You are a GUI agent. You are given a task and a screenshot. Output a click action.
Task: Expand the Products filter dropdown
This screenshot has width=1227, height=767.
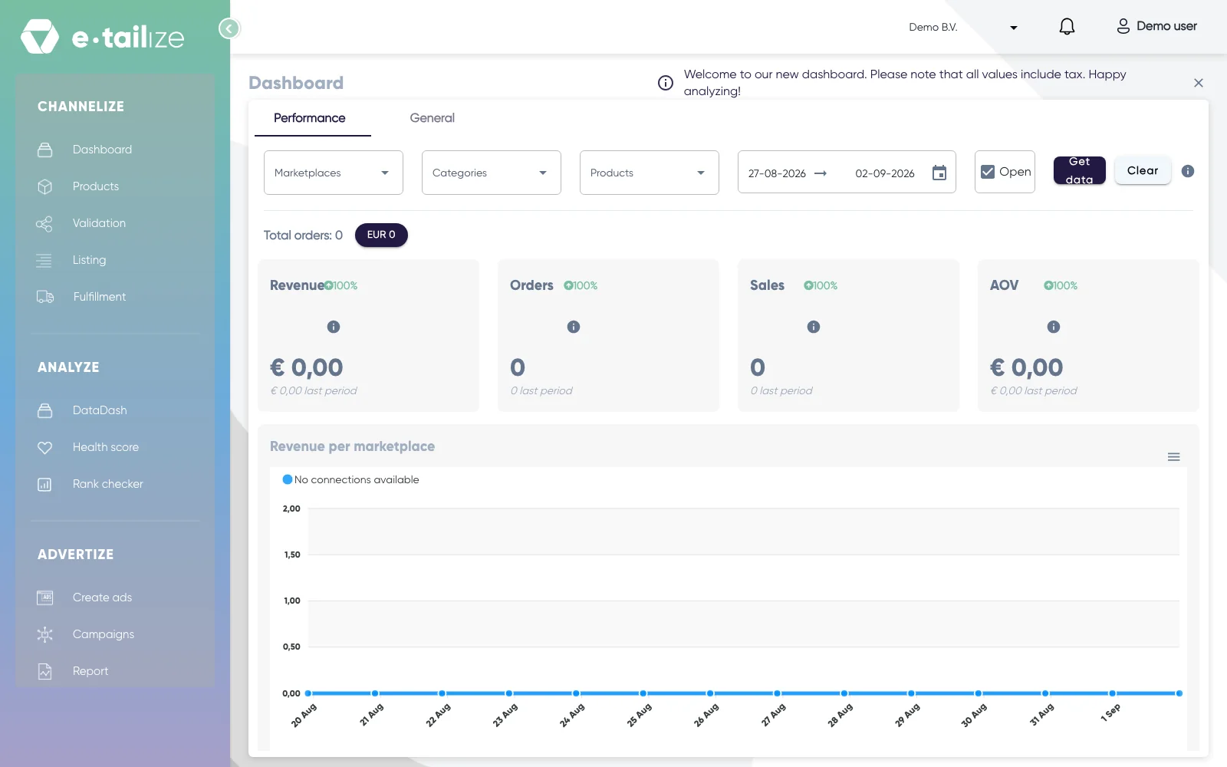click(x=650, y=173)
